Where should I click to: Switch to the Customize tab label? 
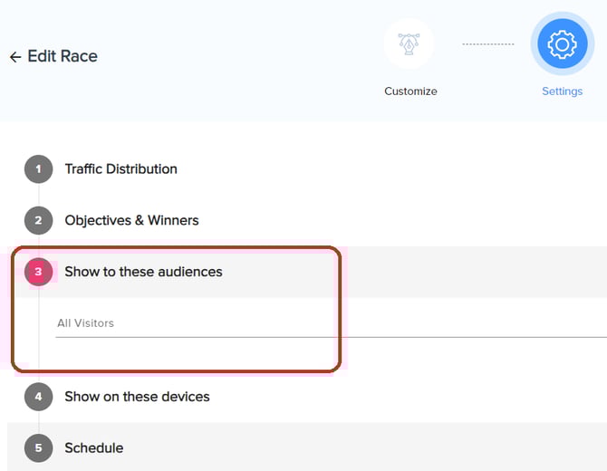(x=410, y=91)
